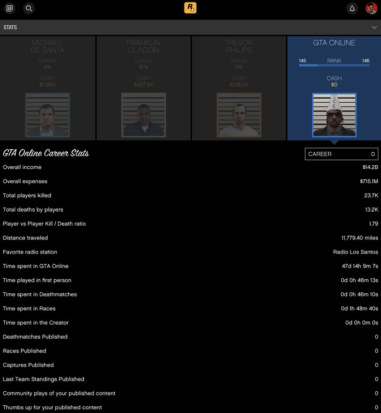Click Community plays of your published content
The width and height of the screenshot is (381, 413).
[x=59, y=393]
